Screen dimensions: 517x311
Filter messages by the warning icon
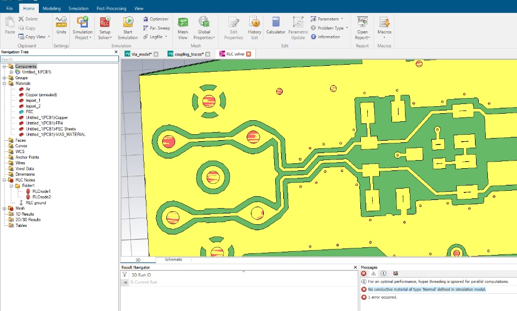(x=374, y=273)
